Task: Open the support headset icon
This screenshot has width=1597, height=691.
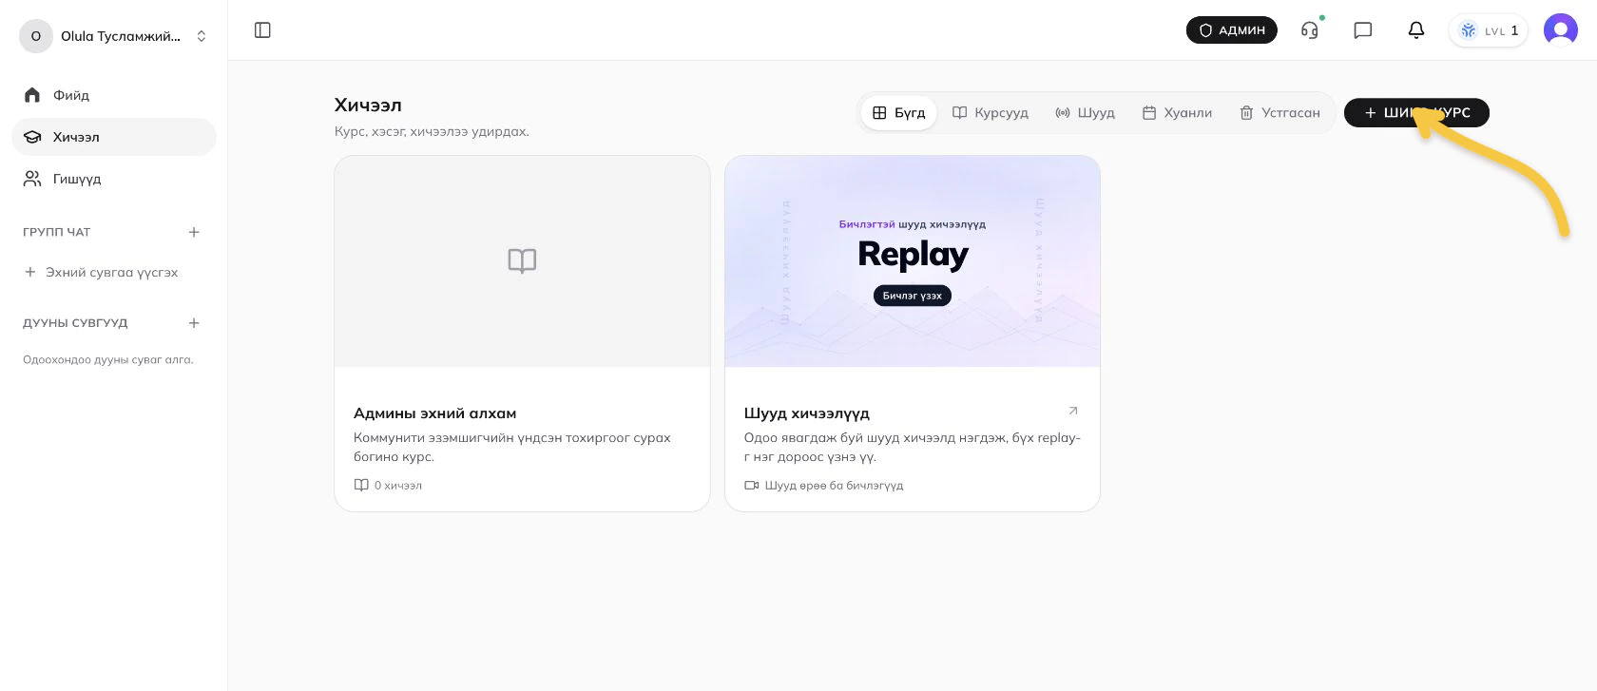Action: pos(1310,30)
